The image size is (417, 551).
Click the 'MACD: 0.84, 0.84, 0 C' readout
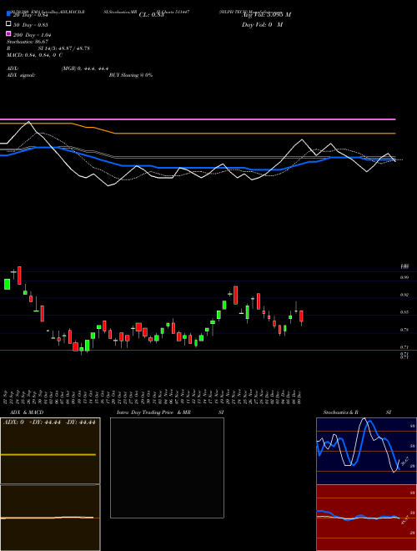coord(35,55)
